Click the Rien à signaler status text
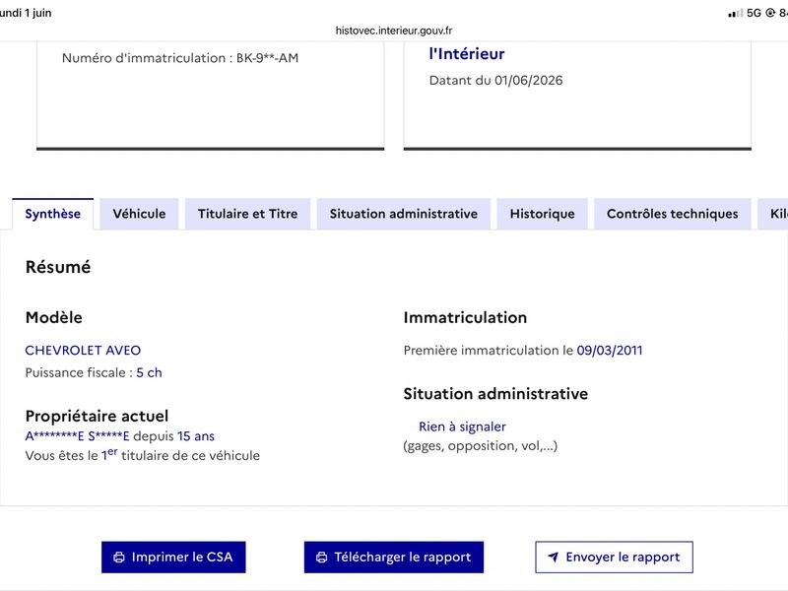Image resolution: width=788 pixels, height=591 pixels. 462,427
